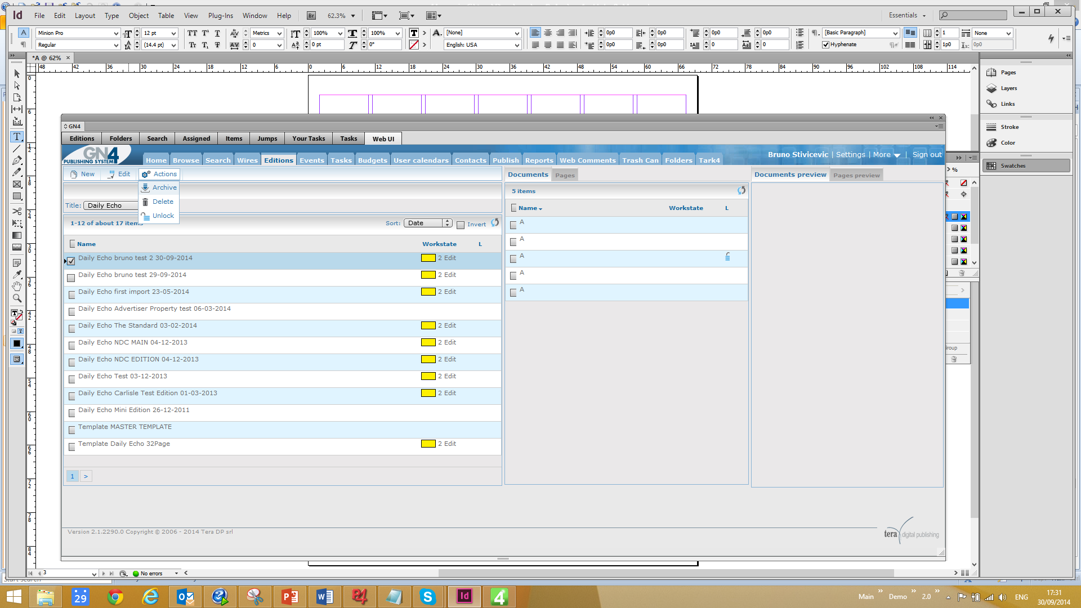
Task: Select the Pen tool
Action: tap(17, 160)
